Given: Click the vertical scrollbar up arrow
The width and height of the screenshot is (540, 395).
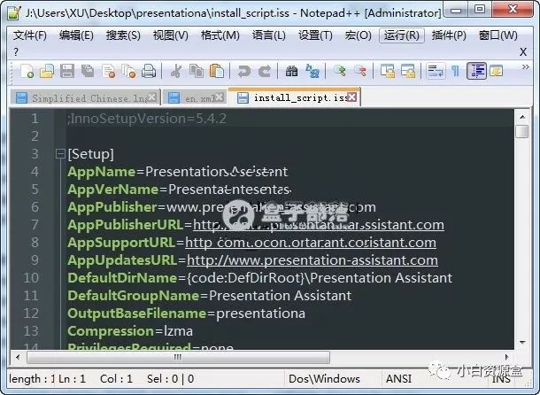Looking at the screenshot, I should tap(522, 117).
